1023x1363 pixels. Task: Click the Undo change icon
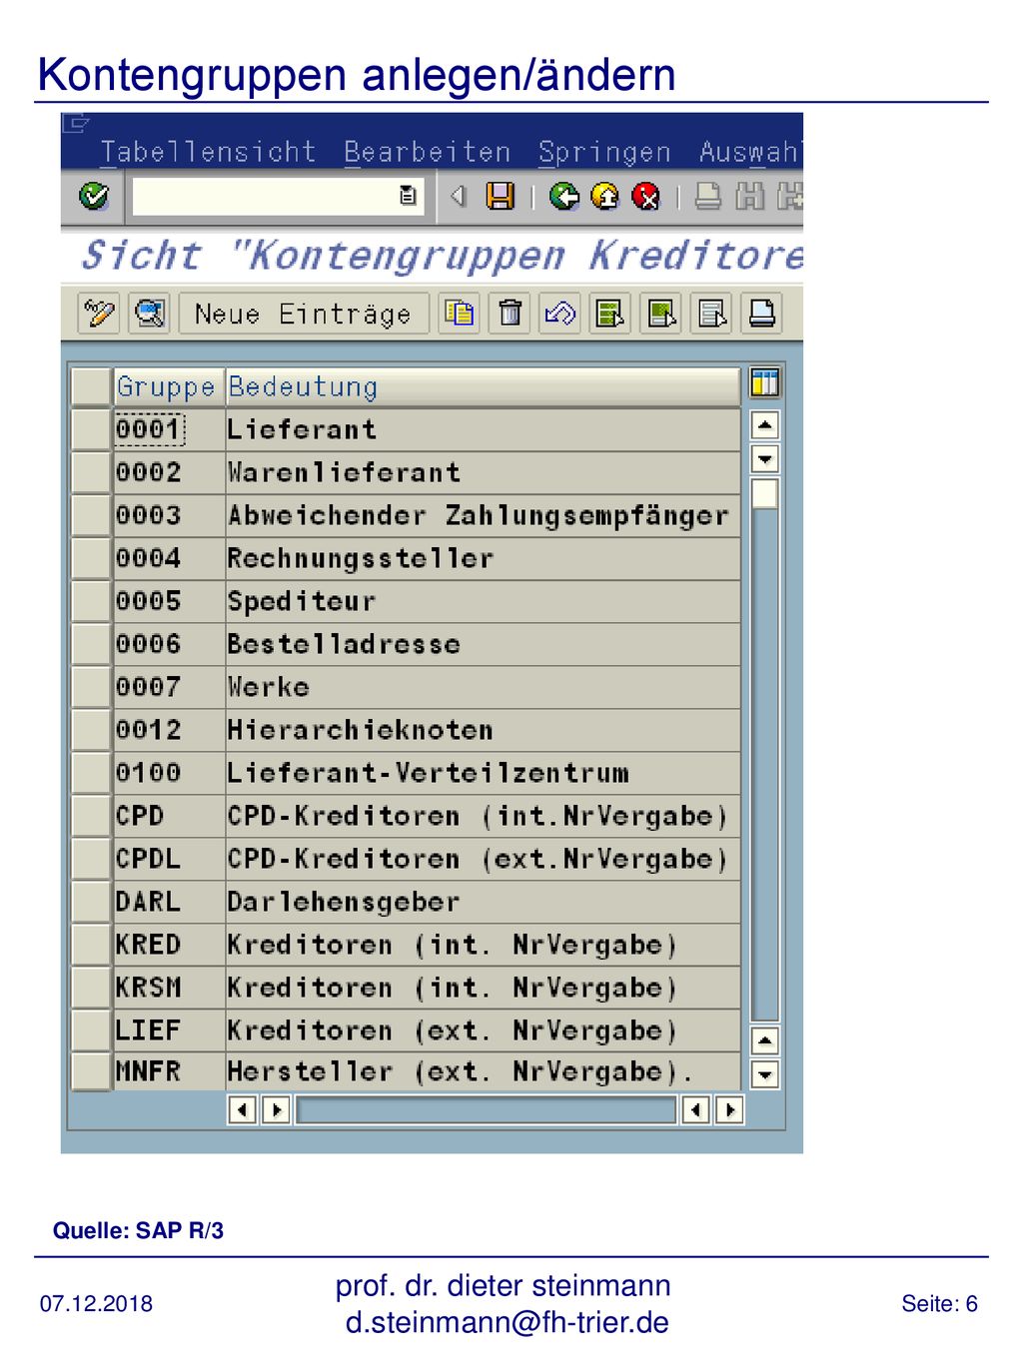[559, 314]
